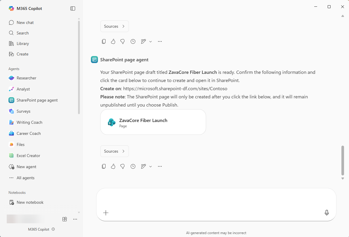Click in the message input box
The width and height of the screenshot is (349, 237).
[x=216, y=198]
